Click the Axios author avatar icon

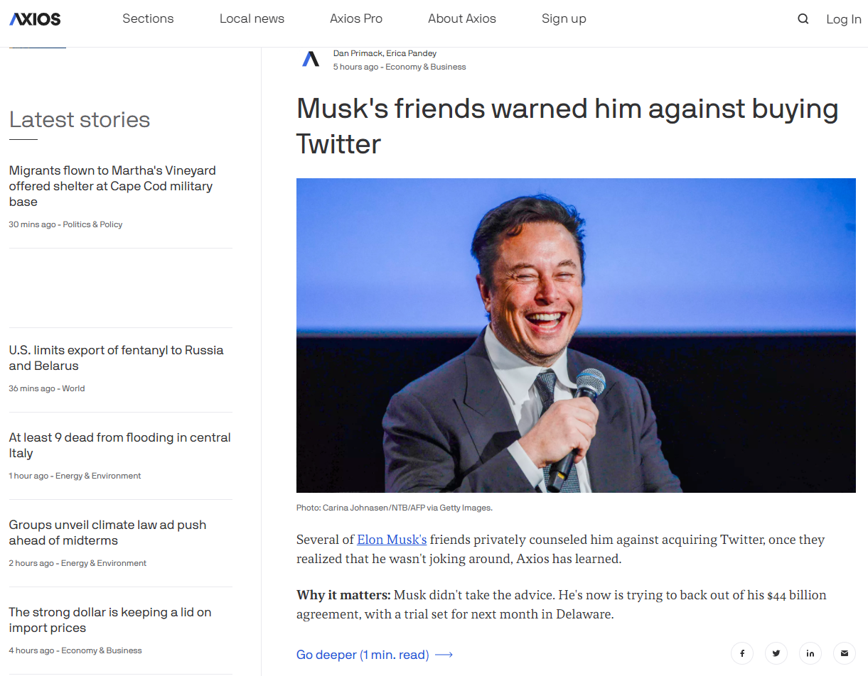[x=311, y=60]
